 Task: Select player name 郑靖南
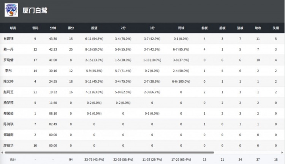tap(8, 135)
